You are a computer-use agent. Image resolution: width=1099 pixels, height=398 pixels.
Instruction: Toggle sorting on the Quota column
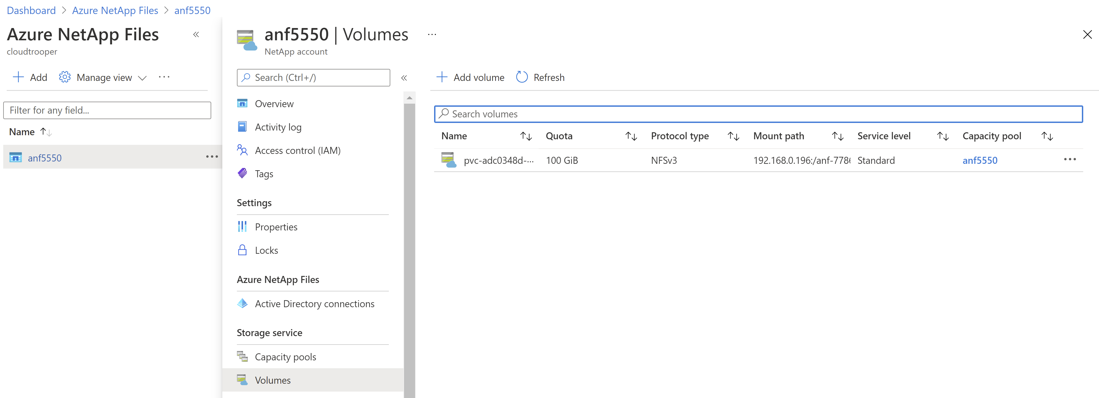pyautogui.click(x=631, y=136)
